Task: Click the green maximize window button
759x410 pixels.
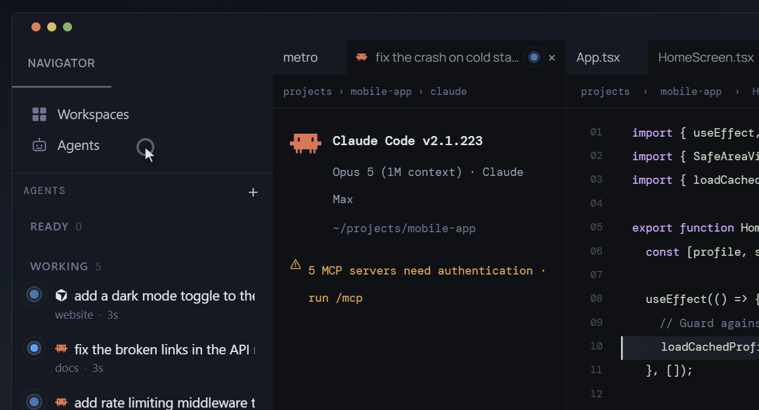Action: tap(67, 27)
